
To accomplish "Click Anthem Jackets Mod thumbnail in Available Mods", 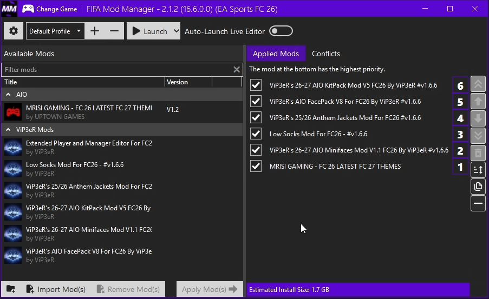I will coord(13,190).
